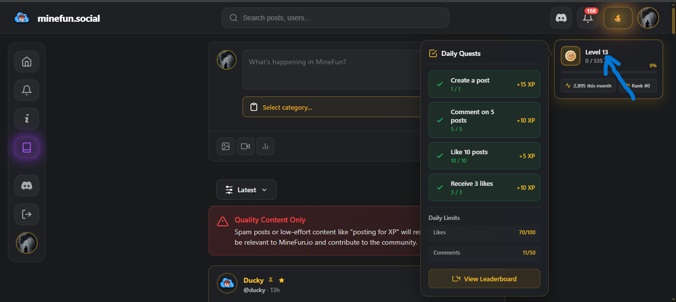This screenshot has height=302, width=676.
Task: Click the View Leaderboard button
Action: click(x=484, y=279)
